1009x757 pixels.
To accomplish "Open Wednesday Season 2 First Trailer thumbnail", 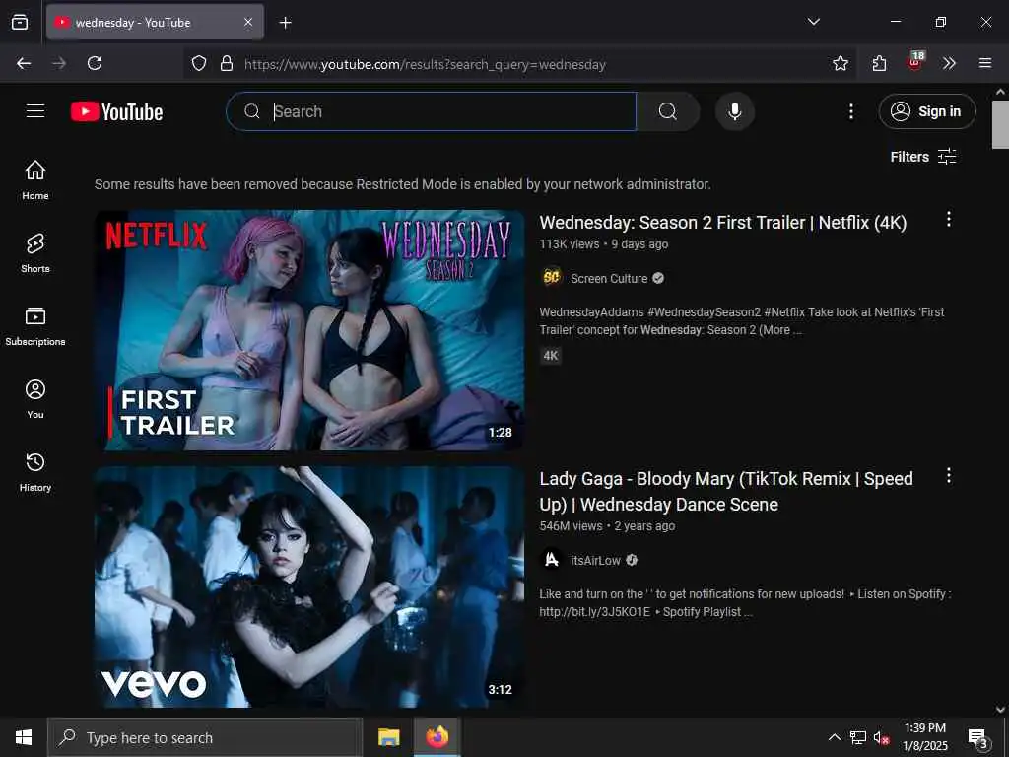I will 309,330.
